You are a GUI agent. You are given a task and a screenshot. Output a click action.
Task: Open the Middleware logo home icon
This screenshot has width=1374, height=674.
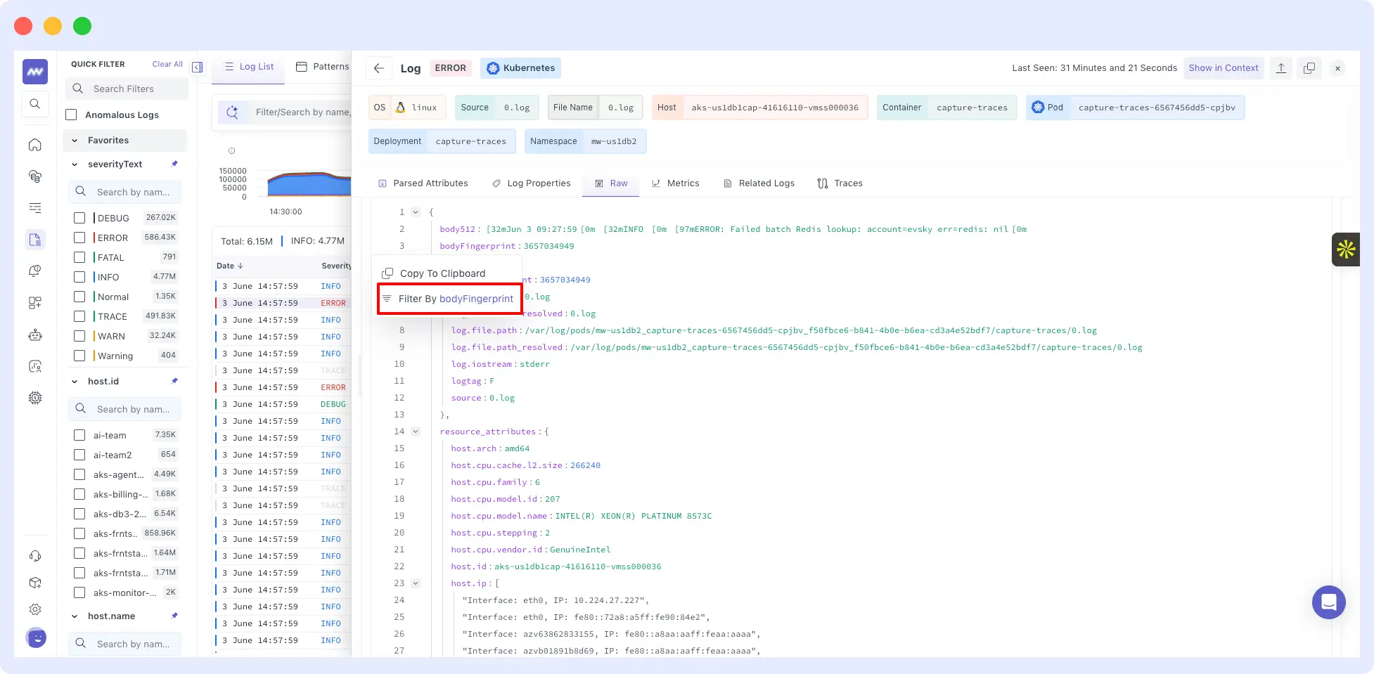tap(35, 72)
